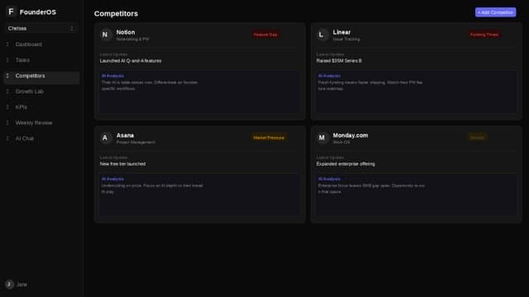
Task: Click 'Issue Tracking' subtitle under Linear
Action: coord(346,40)
